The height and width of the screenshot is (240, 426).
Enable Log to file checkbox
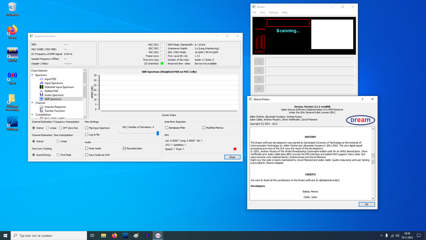pos(87,135)
